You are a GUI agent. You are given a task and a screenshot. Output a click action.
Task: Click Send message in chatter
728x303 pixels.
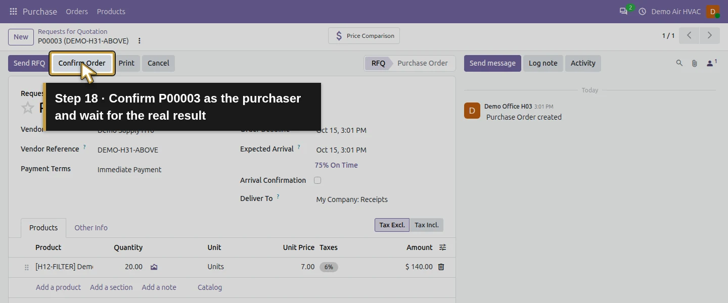point(492,63)
